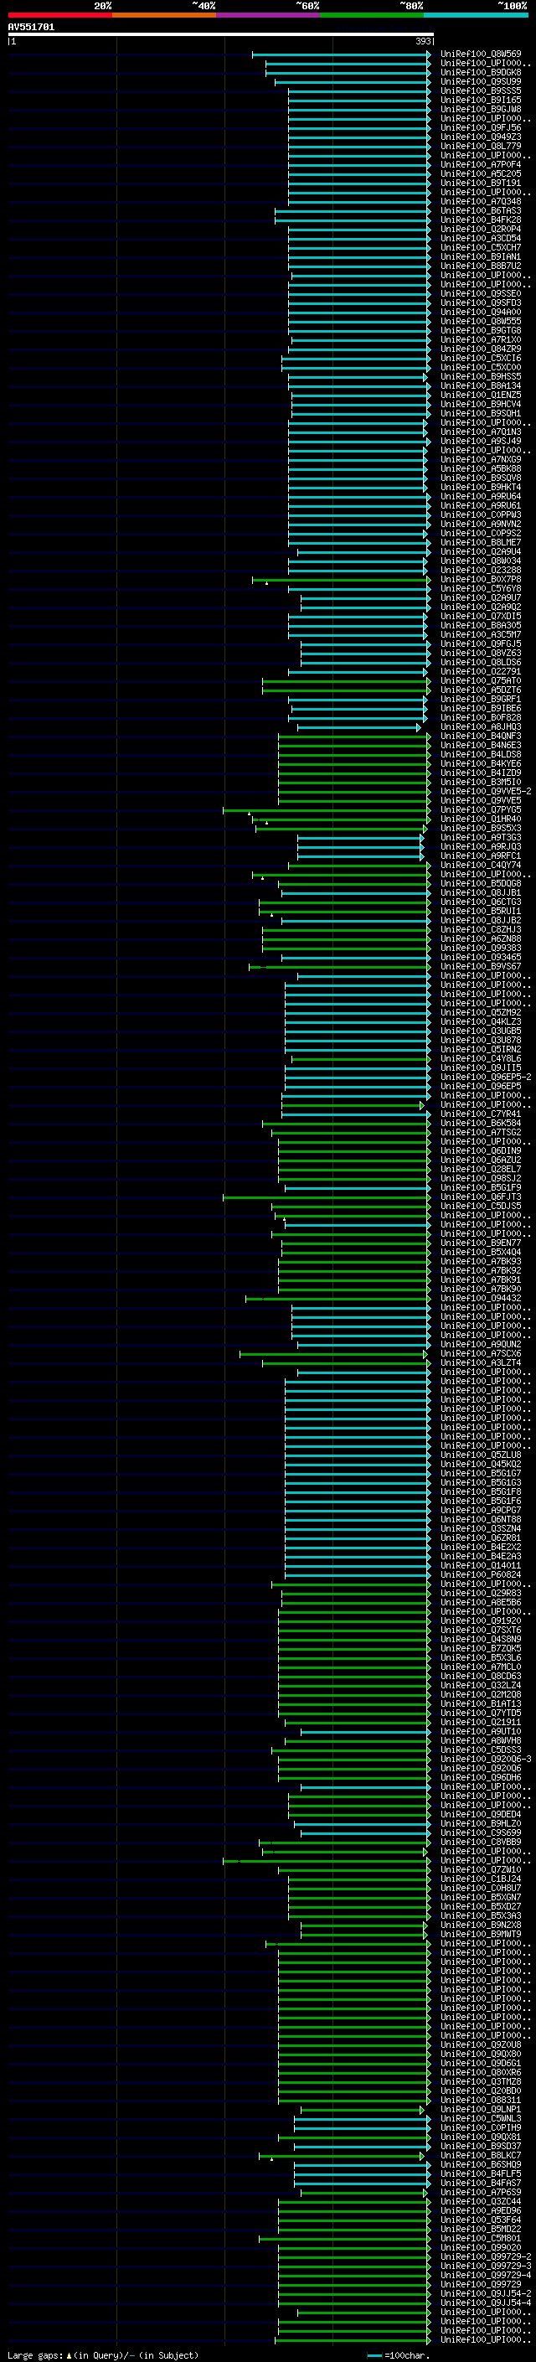Select hit UniRef100_B9I165
The height and width of the screenshot is (2362, 536).
pyautogui.click(x=481, y=100)
